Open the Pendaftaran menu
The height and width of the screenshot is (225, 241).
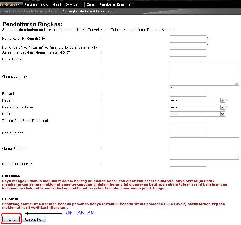click(x=10, y=5)
